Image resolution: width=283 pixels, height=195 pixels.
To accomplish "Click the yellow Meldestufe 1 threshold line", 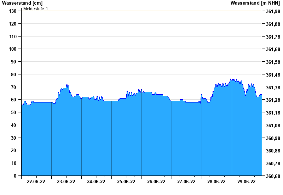I will click(142, 11).
